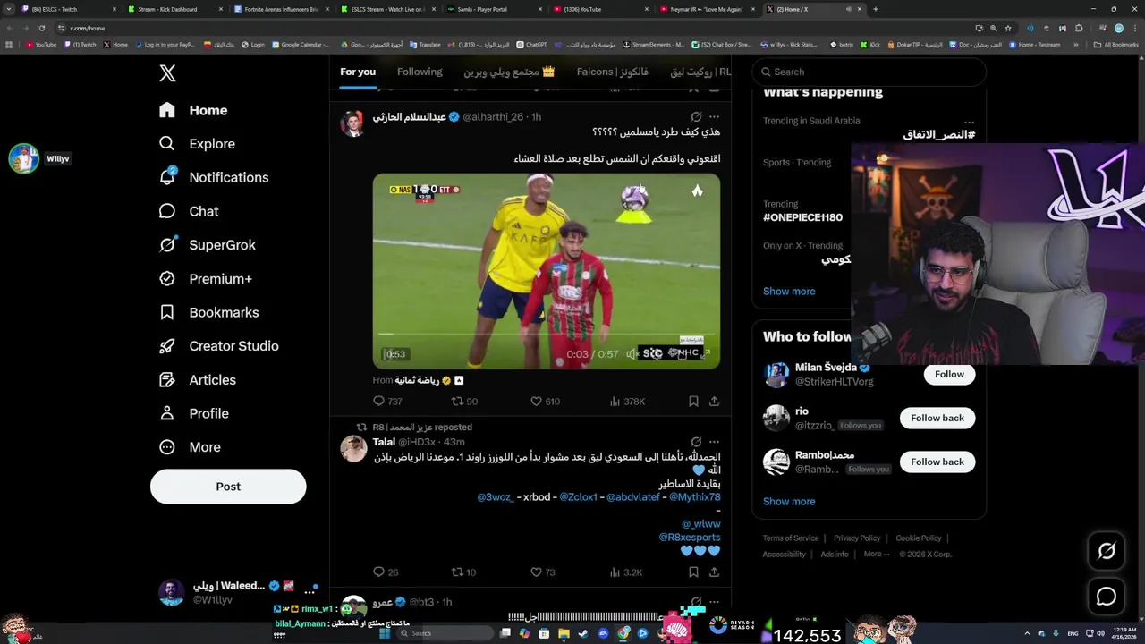Screen dimensions: 1145x644
Task: Expand the footer More menu
Action: (877, 554)
